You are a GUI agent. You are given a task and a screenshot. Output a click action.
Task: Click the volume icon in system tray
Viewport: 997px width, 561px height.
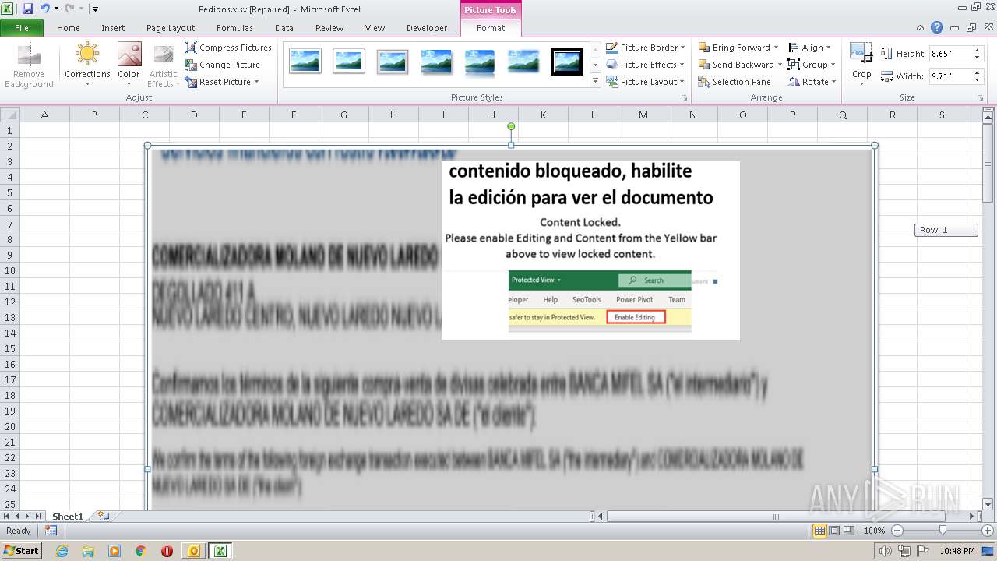(x=886, y=551)
